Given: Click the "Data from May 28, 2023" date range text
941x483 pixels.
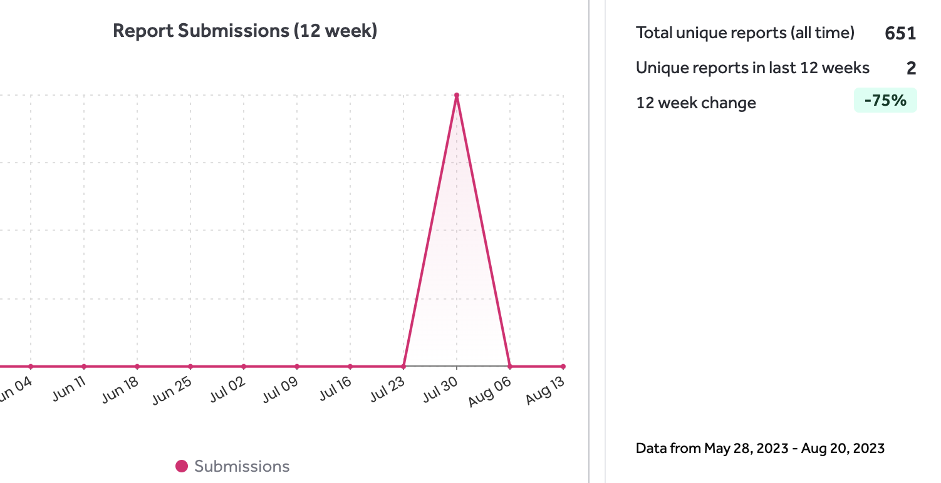Looking at the screenshot, I should 760,448.
